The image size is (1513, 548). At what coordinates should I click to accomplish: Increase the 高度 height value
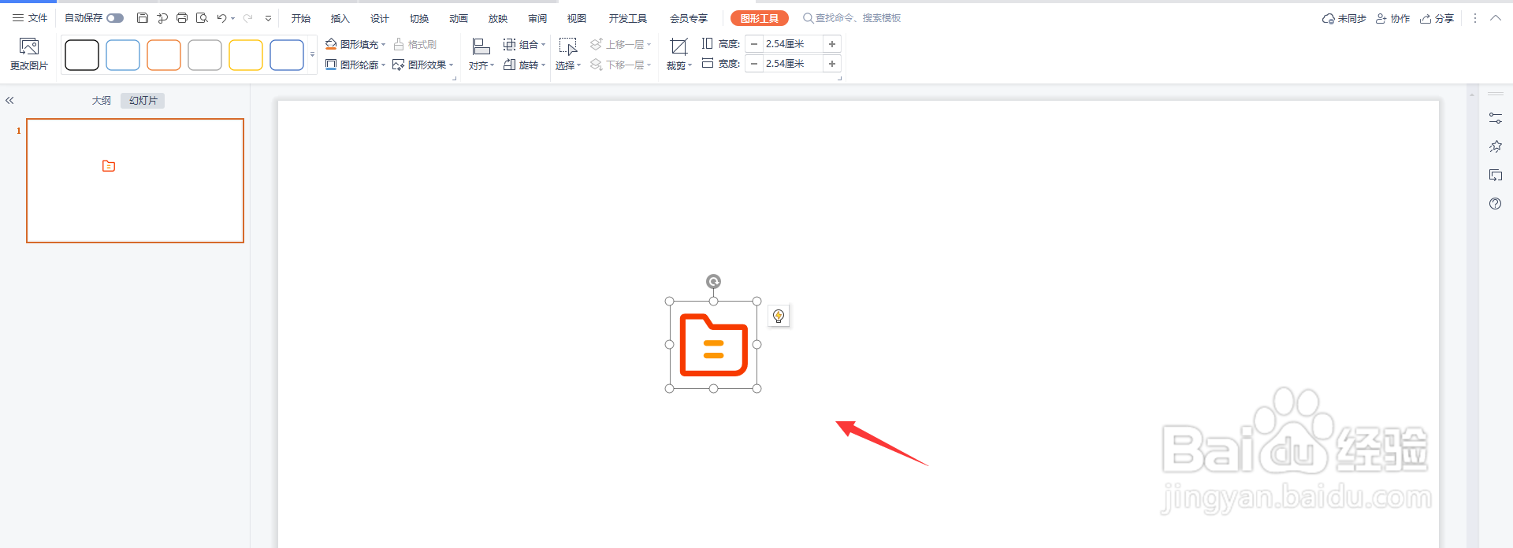coord(832,44)
